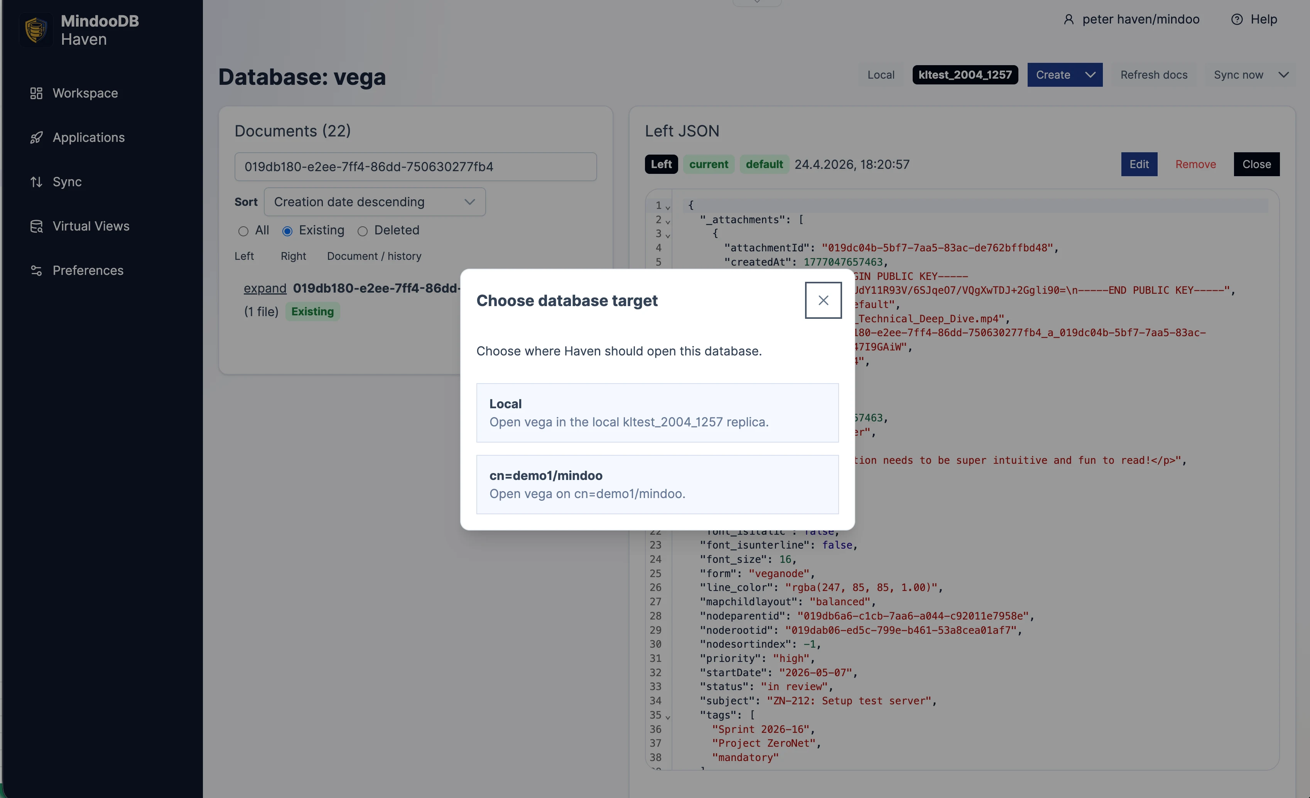Viewport: 1310px width, 798px height.
Task: Collapse line 2 in the JSON editor
Action: click(668, 221)
